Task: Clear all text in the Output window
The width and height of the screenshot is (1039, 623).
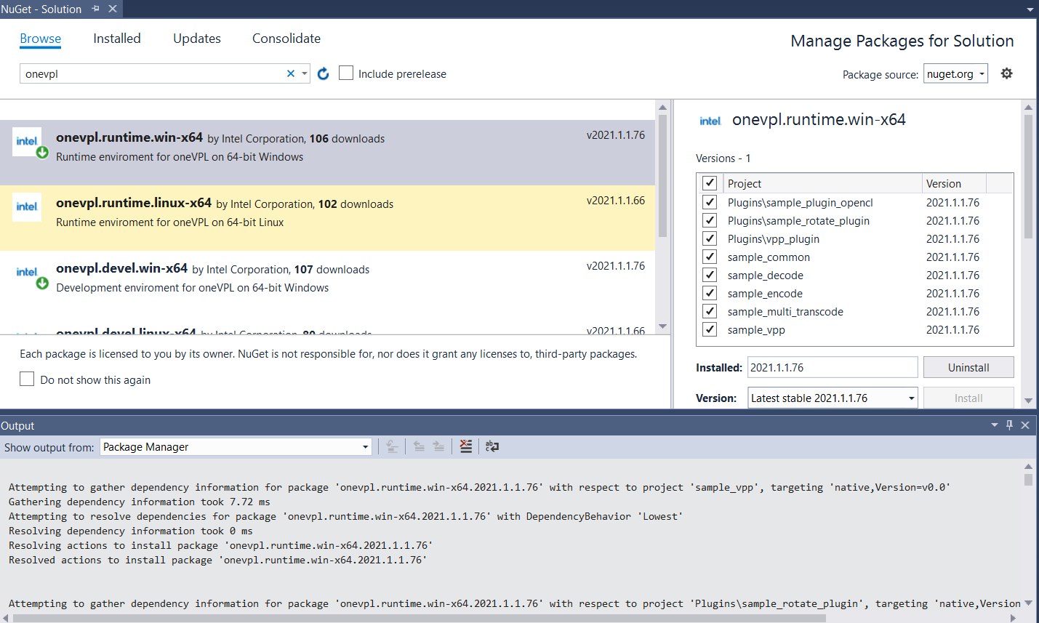Action: [466, 446]
